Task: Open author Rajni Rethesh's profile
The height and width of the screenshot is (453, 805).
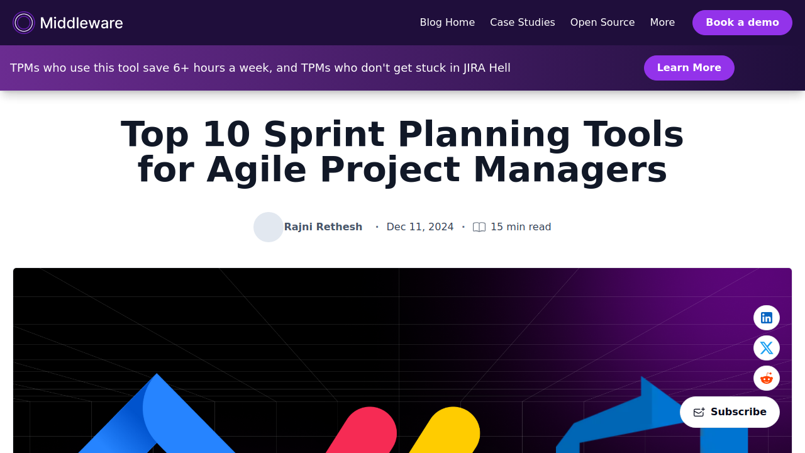Action: (323, 227)
